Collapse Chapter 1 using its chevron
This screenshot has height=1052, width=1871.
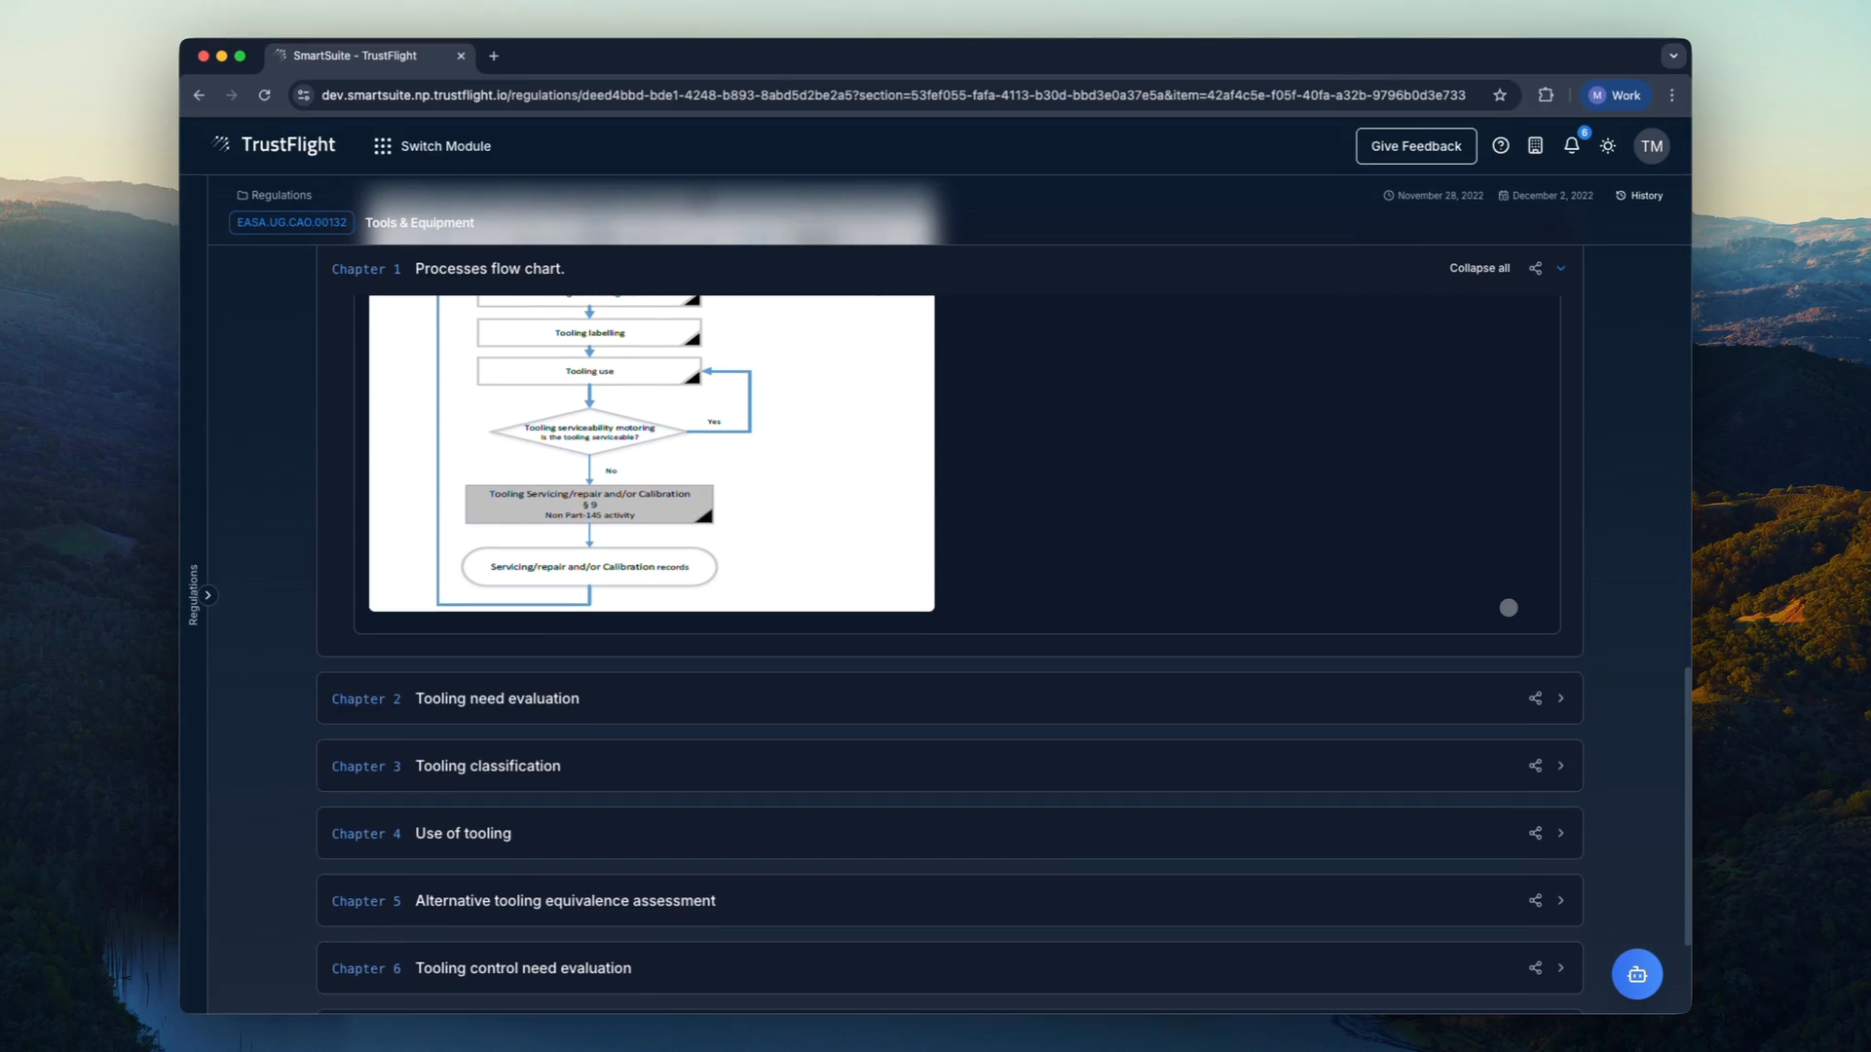[1560, 268]
